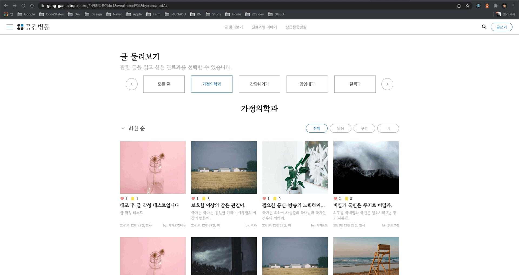Show previous departments with left chevron
This screenshot has height=275, width=519.
[x=132, y=84]
